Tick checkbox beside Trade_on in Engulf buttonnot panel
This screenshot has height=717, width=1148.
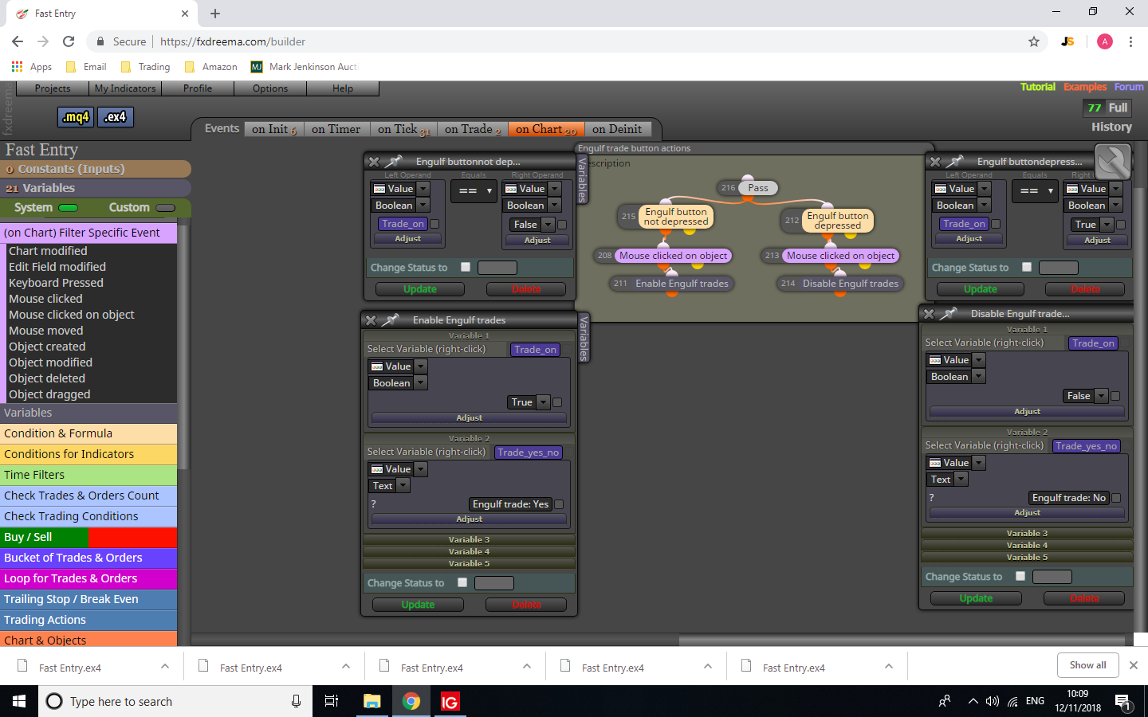click(x=434, y=224)
